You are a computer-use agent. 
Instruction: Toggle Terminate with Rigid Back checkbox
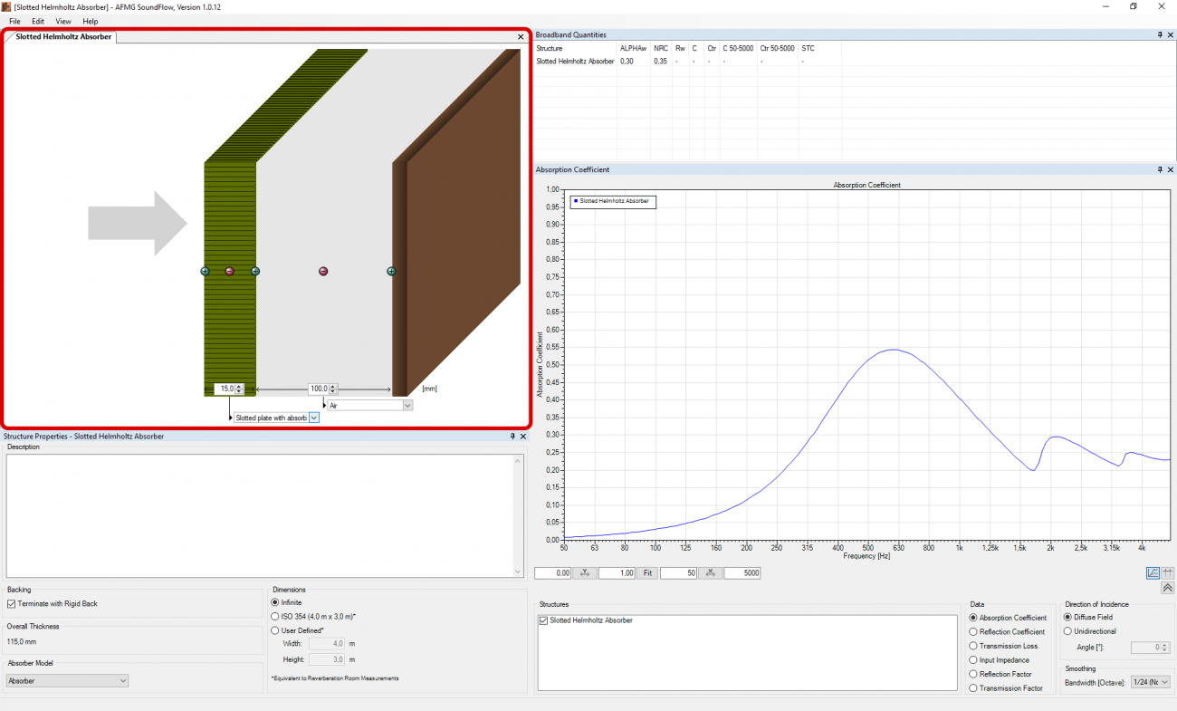click(11, 603)
